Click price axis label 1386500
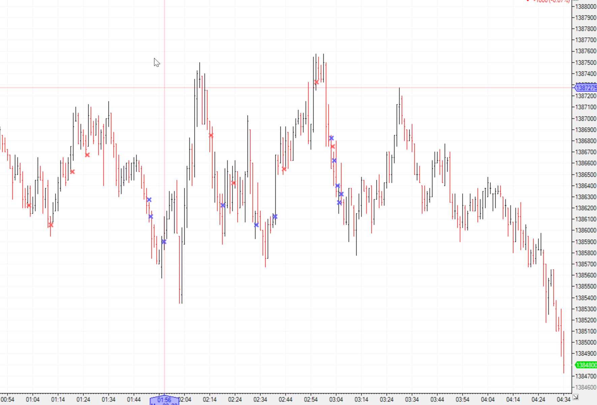Screen dimensions: 597x405 pos(586,174)
